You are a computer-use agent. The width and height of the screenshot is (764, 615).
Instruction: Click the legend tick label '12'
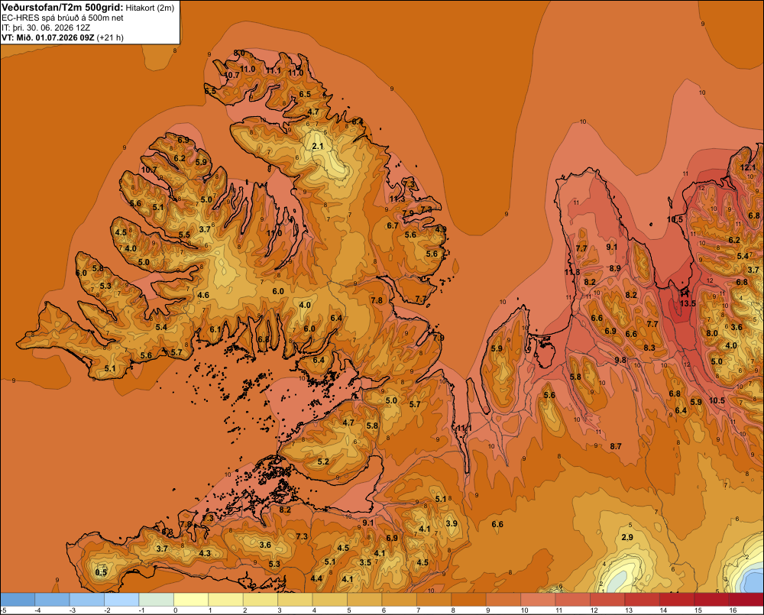pyautogui.click(x=594, y=610)
